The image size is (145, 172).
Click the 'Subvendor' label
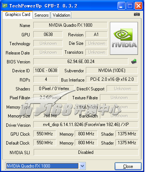click(x=74, y=71)
